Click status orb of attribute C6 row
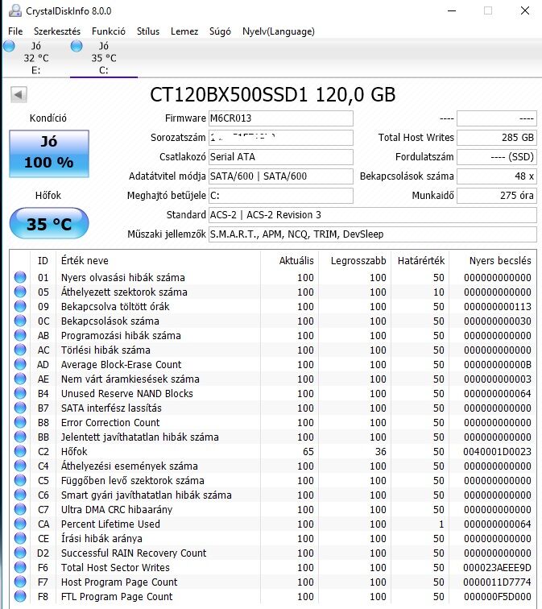This screenshot has height=609, width=542. tap(20, 495)
